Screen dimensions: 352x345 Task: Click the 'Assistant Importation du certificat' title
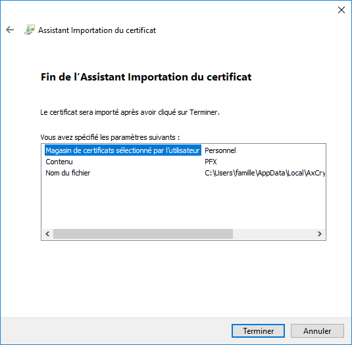coord(97,30)
